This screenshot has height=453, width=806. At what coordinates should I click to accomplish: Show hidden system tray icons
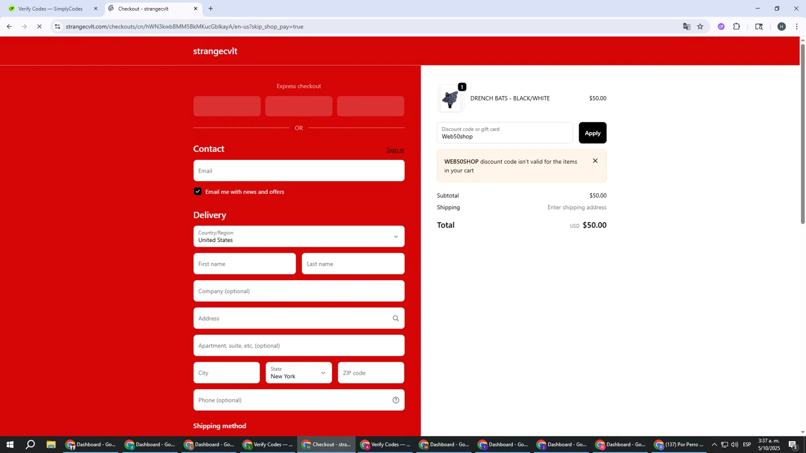714,444
